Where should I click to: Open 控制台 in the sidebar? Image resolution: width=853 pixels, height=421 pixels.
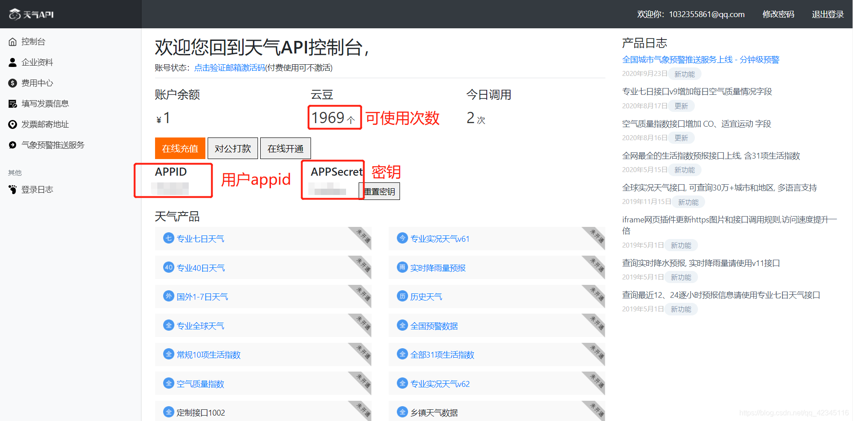coord(33,42)
